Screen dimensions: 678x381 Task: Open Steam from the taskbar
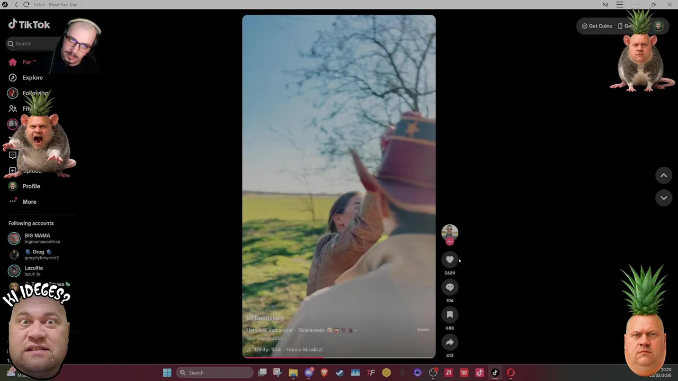(x=340, y=373)
